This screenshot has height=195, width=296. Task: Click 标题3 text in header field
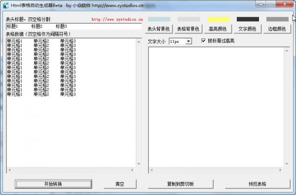point(61,27)
